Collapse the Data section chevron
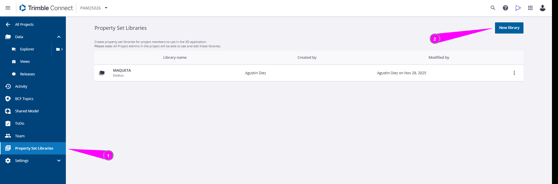Image resolution: width=558 pixels, height=184 pixels. click(x=59, y=37)
